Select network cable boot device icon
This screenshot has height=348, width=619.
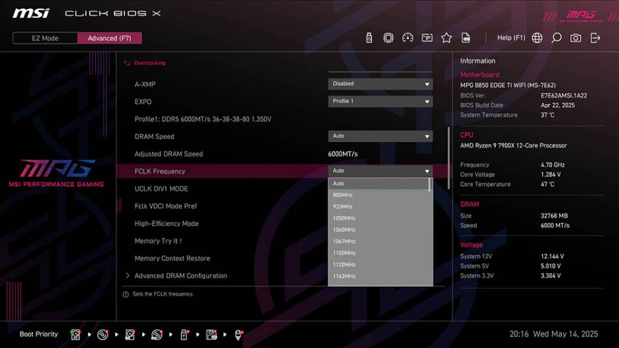coord(238,335)
